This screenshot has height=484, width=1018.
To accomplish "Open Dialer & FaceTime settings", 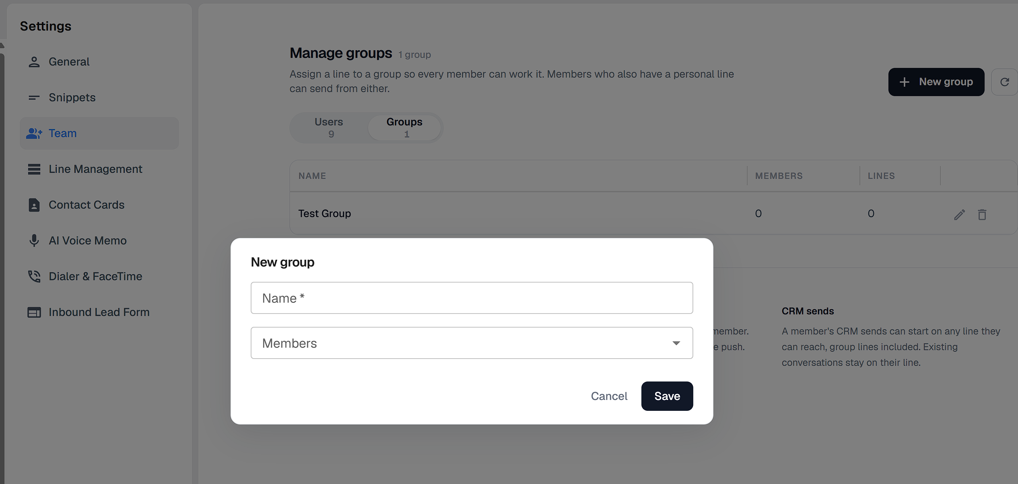I will [99, 277].
